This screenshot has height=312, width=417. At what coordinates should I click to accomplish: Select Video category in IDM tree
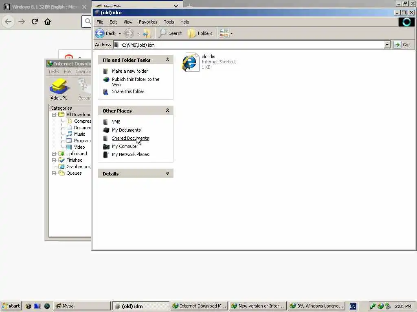(x=79, y=147)
